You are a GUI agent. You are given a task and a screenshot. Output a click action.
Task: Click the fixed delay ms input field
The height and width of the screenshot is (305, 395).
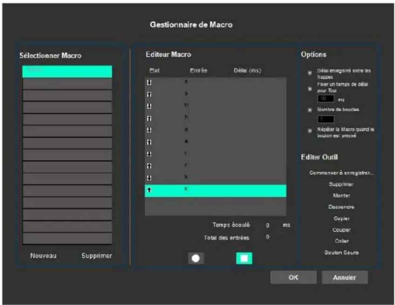click(x=326, y=99)
